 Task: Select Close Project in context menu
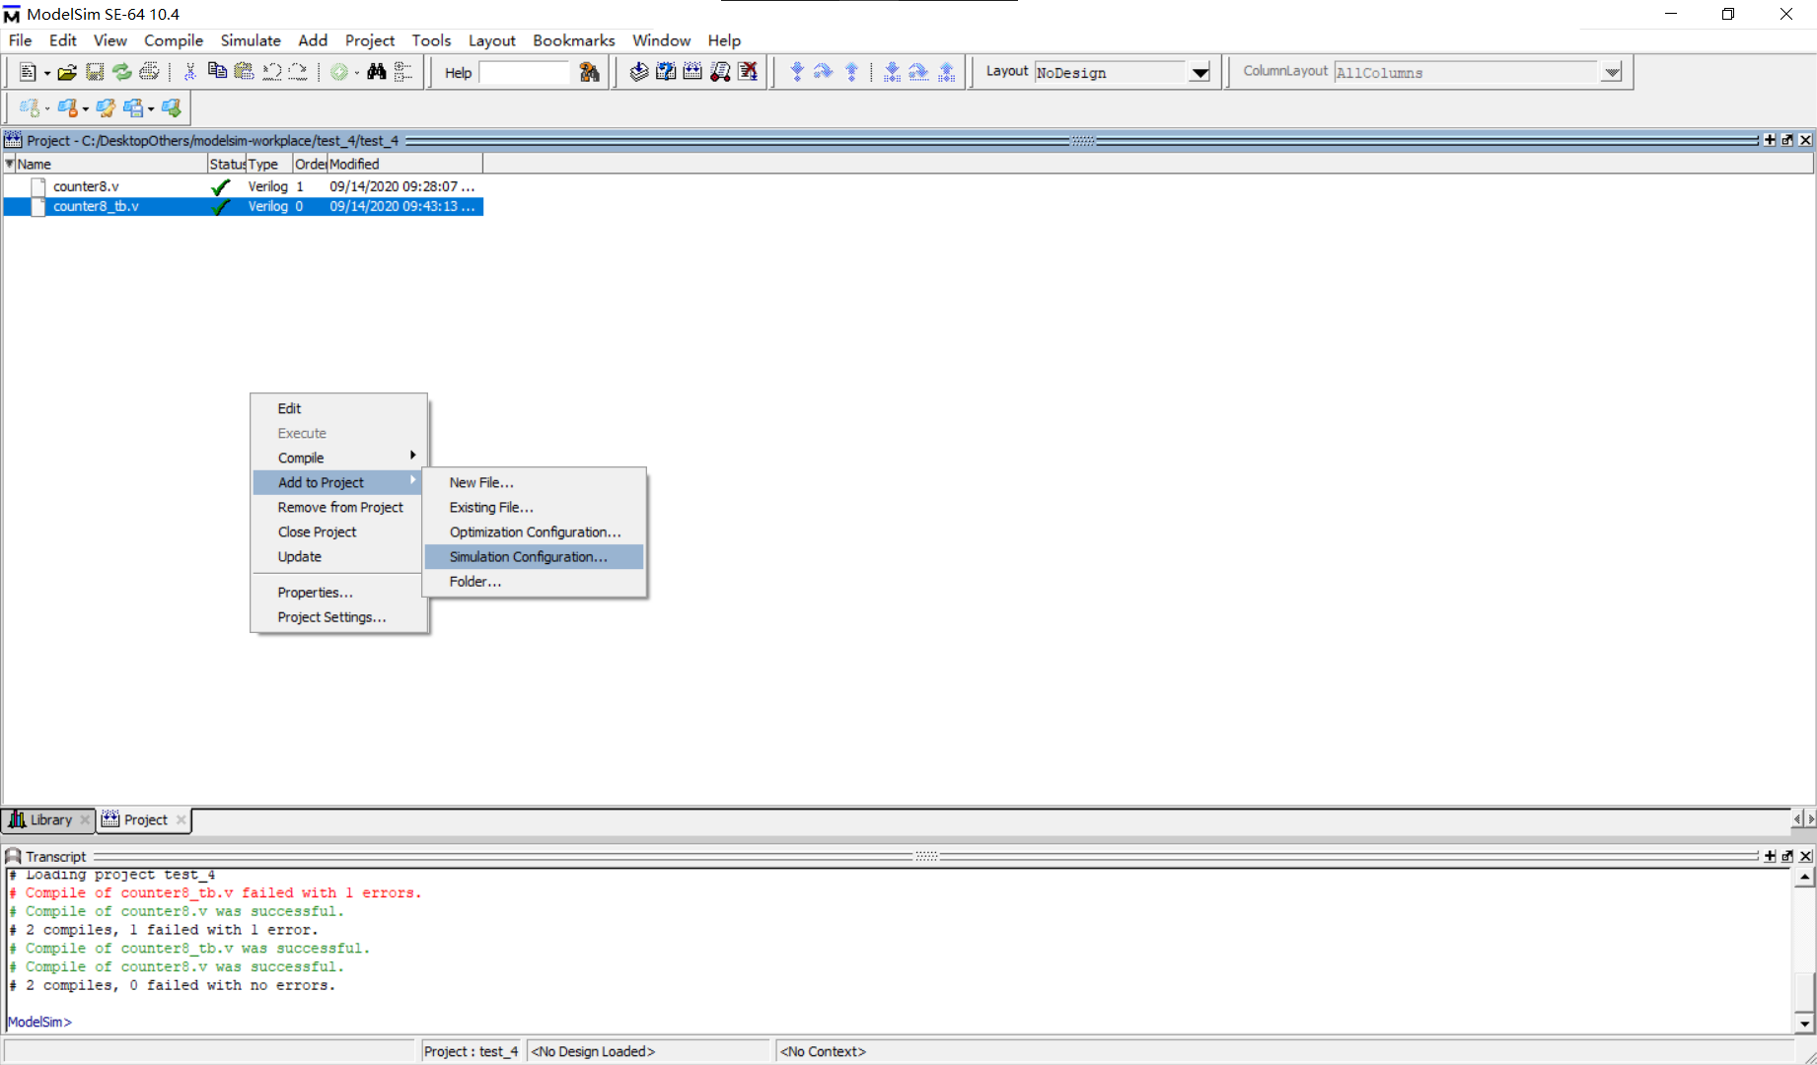[338, 532]
